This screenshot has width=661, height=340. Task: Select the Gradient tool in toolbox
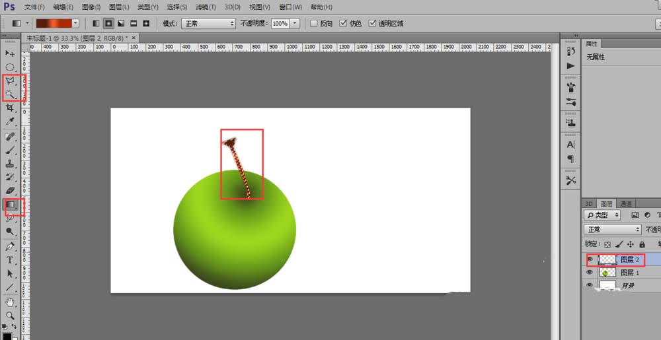coord(11,205)
